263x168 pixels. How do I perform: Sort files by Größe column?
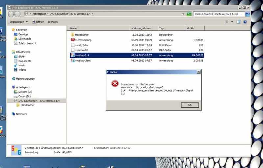[191, 28]
